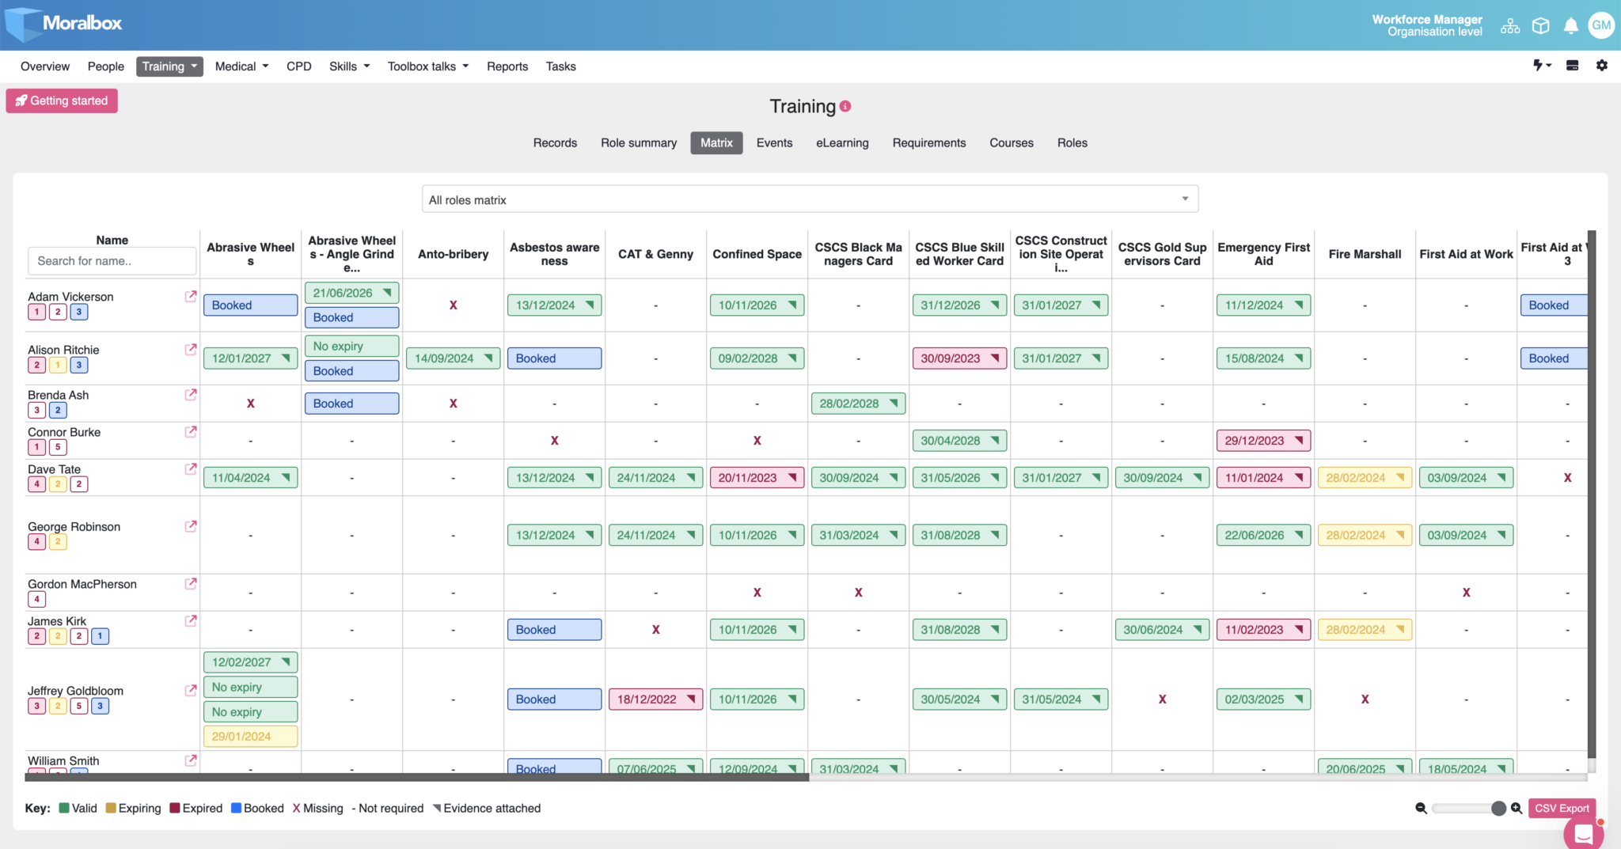Click the zoom level slider handle

tap(1498, 808)
